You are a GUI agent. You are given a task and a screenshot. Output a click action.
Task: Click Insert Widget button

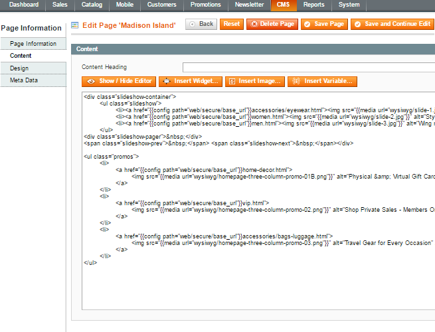pos(190,81)
